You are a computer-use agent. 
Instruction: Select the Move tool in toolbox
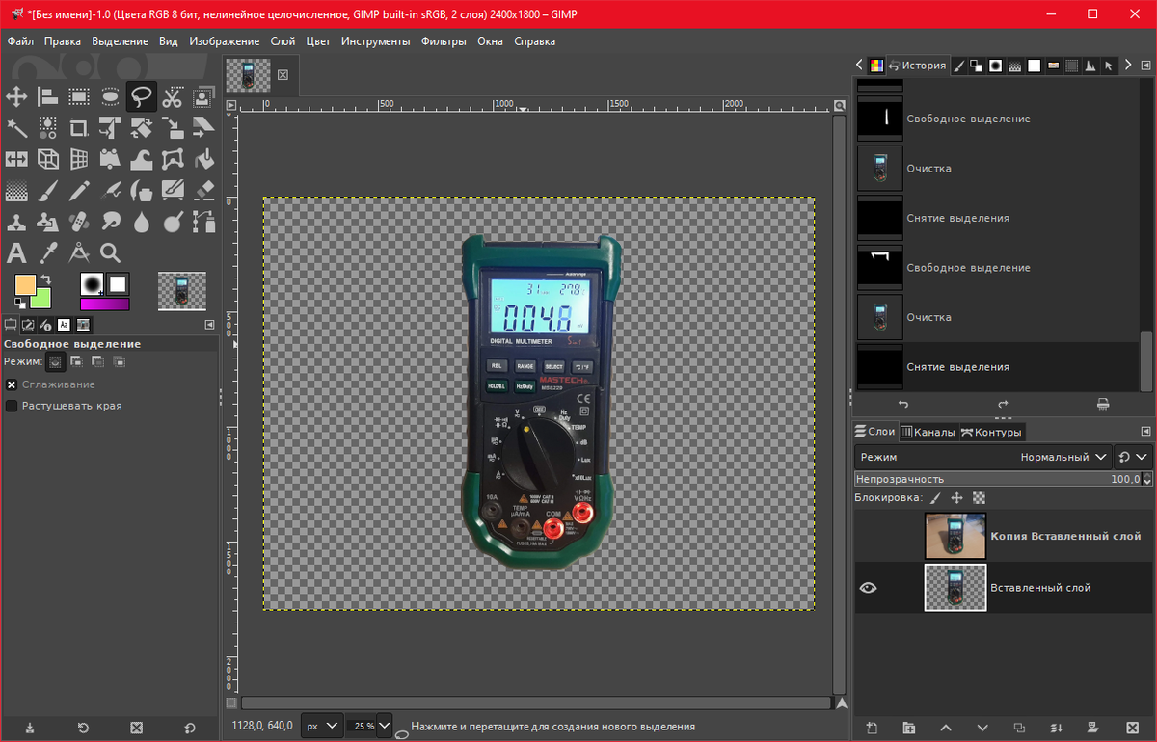[x=16, y=96]
